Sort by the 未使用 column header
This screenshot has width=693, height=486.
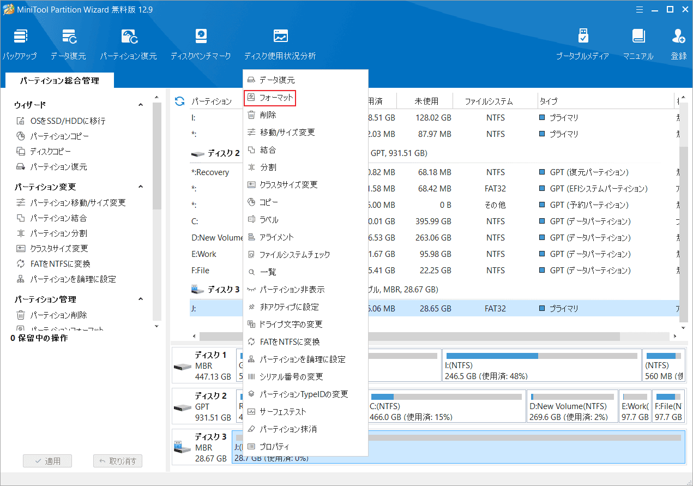[x=426, y=101]
